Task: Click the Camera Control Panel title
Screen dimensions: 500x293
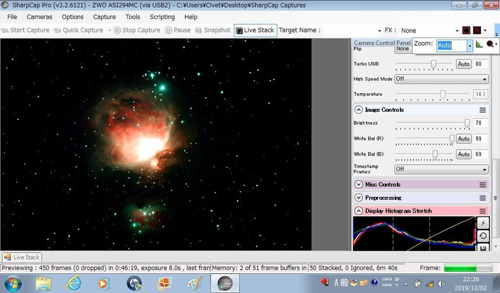Action: coord(382,43)
